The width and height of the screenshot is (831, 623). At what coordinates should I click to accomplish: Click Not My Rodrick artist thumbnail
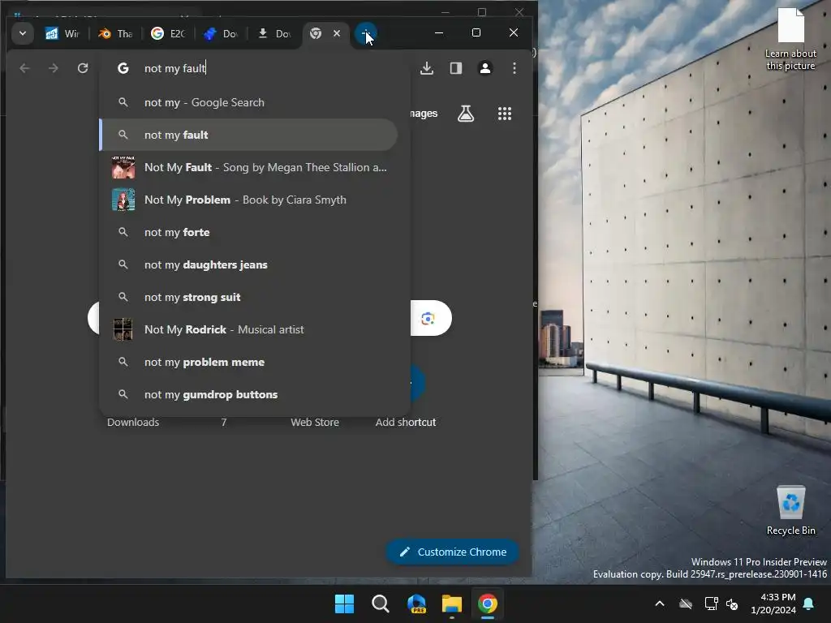(123, 329)
